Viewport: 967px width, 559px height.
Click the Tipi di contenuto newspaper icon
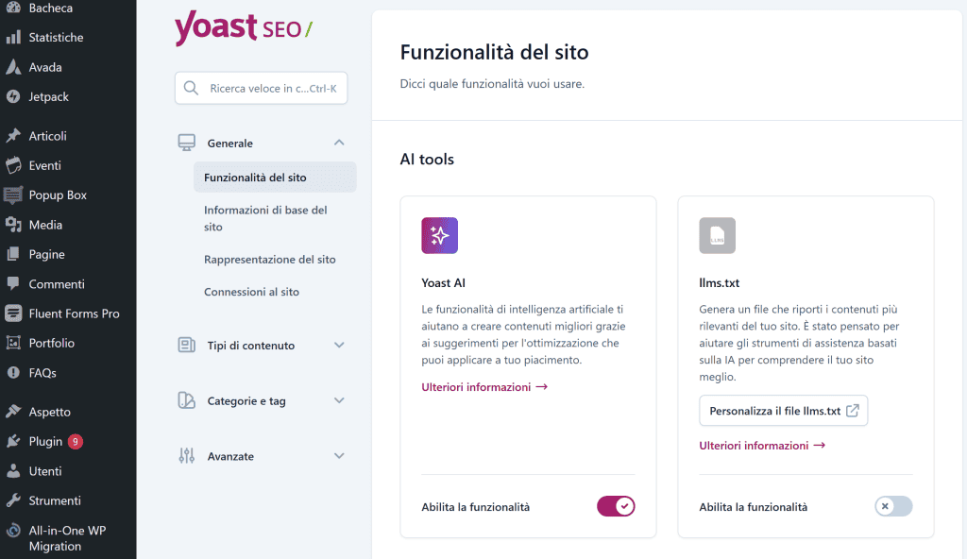click(x=186, y=345)
